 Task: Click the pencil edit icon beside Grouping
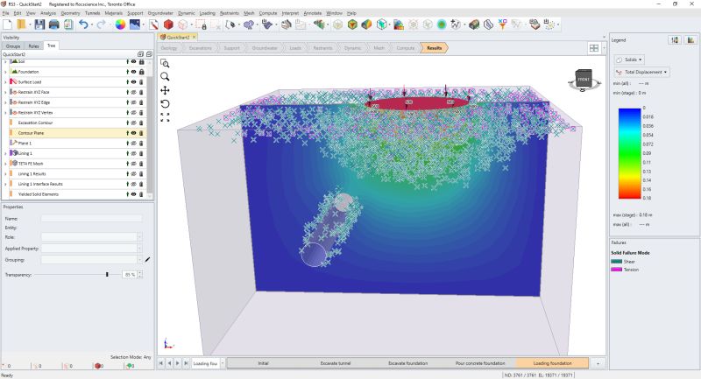pos(147,260)
